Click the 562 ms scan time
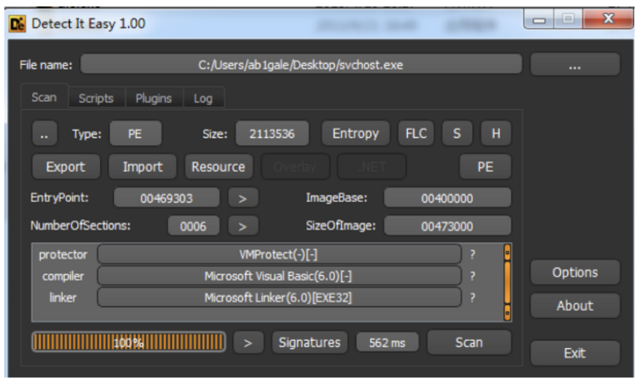Screen dimensions: 641x384 tap(387, 342)
